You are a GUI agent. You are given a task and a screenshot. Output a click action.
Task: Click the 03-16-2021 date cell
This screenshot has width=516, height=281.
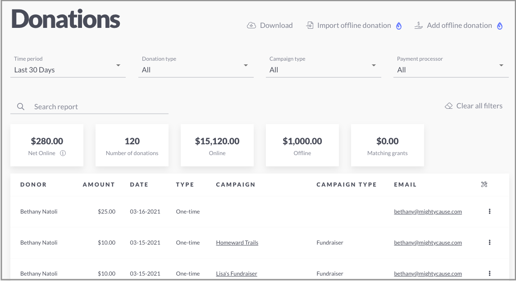click(x=145, y=212)
